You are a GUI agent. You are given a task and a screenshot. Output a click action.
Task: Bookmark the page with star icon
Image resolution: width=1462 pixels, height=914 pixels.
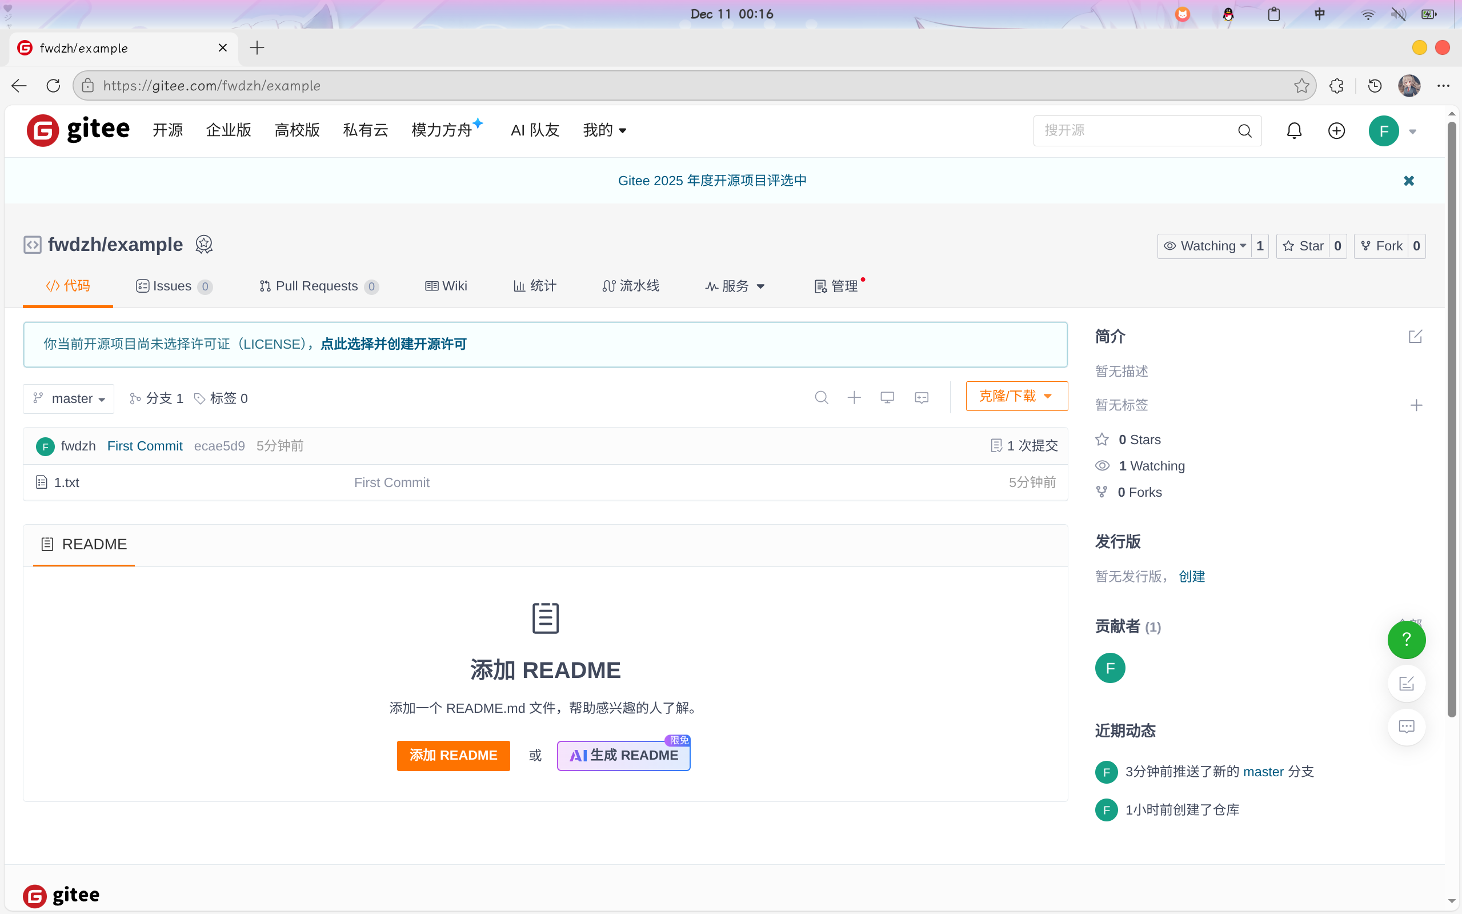1301,86
